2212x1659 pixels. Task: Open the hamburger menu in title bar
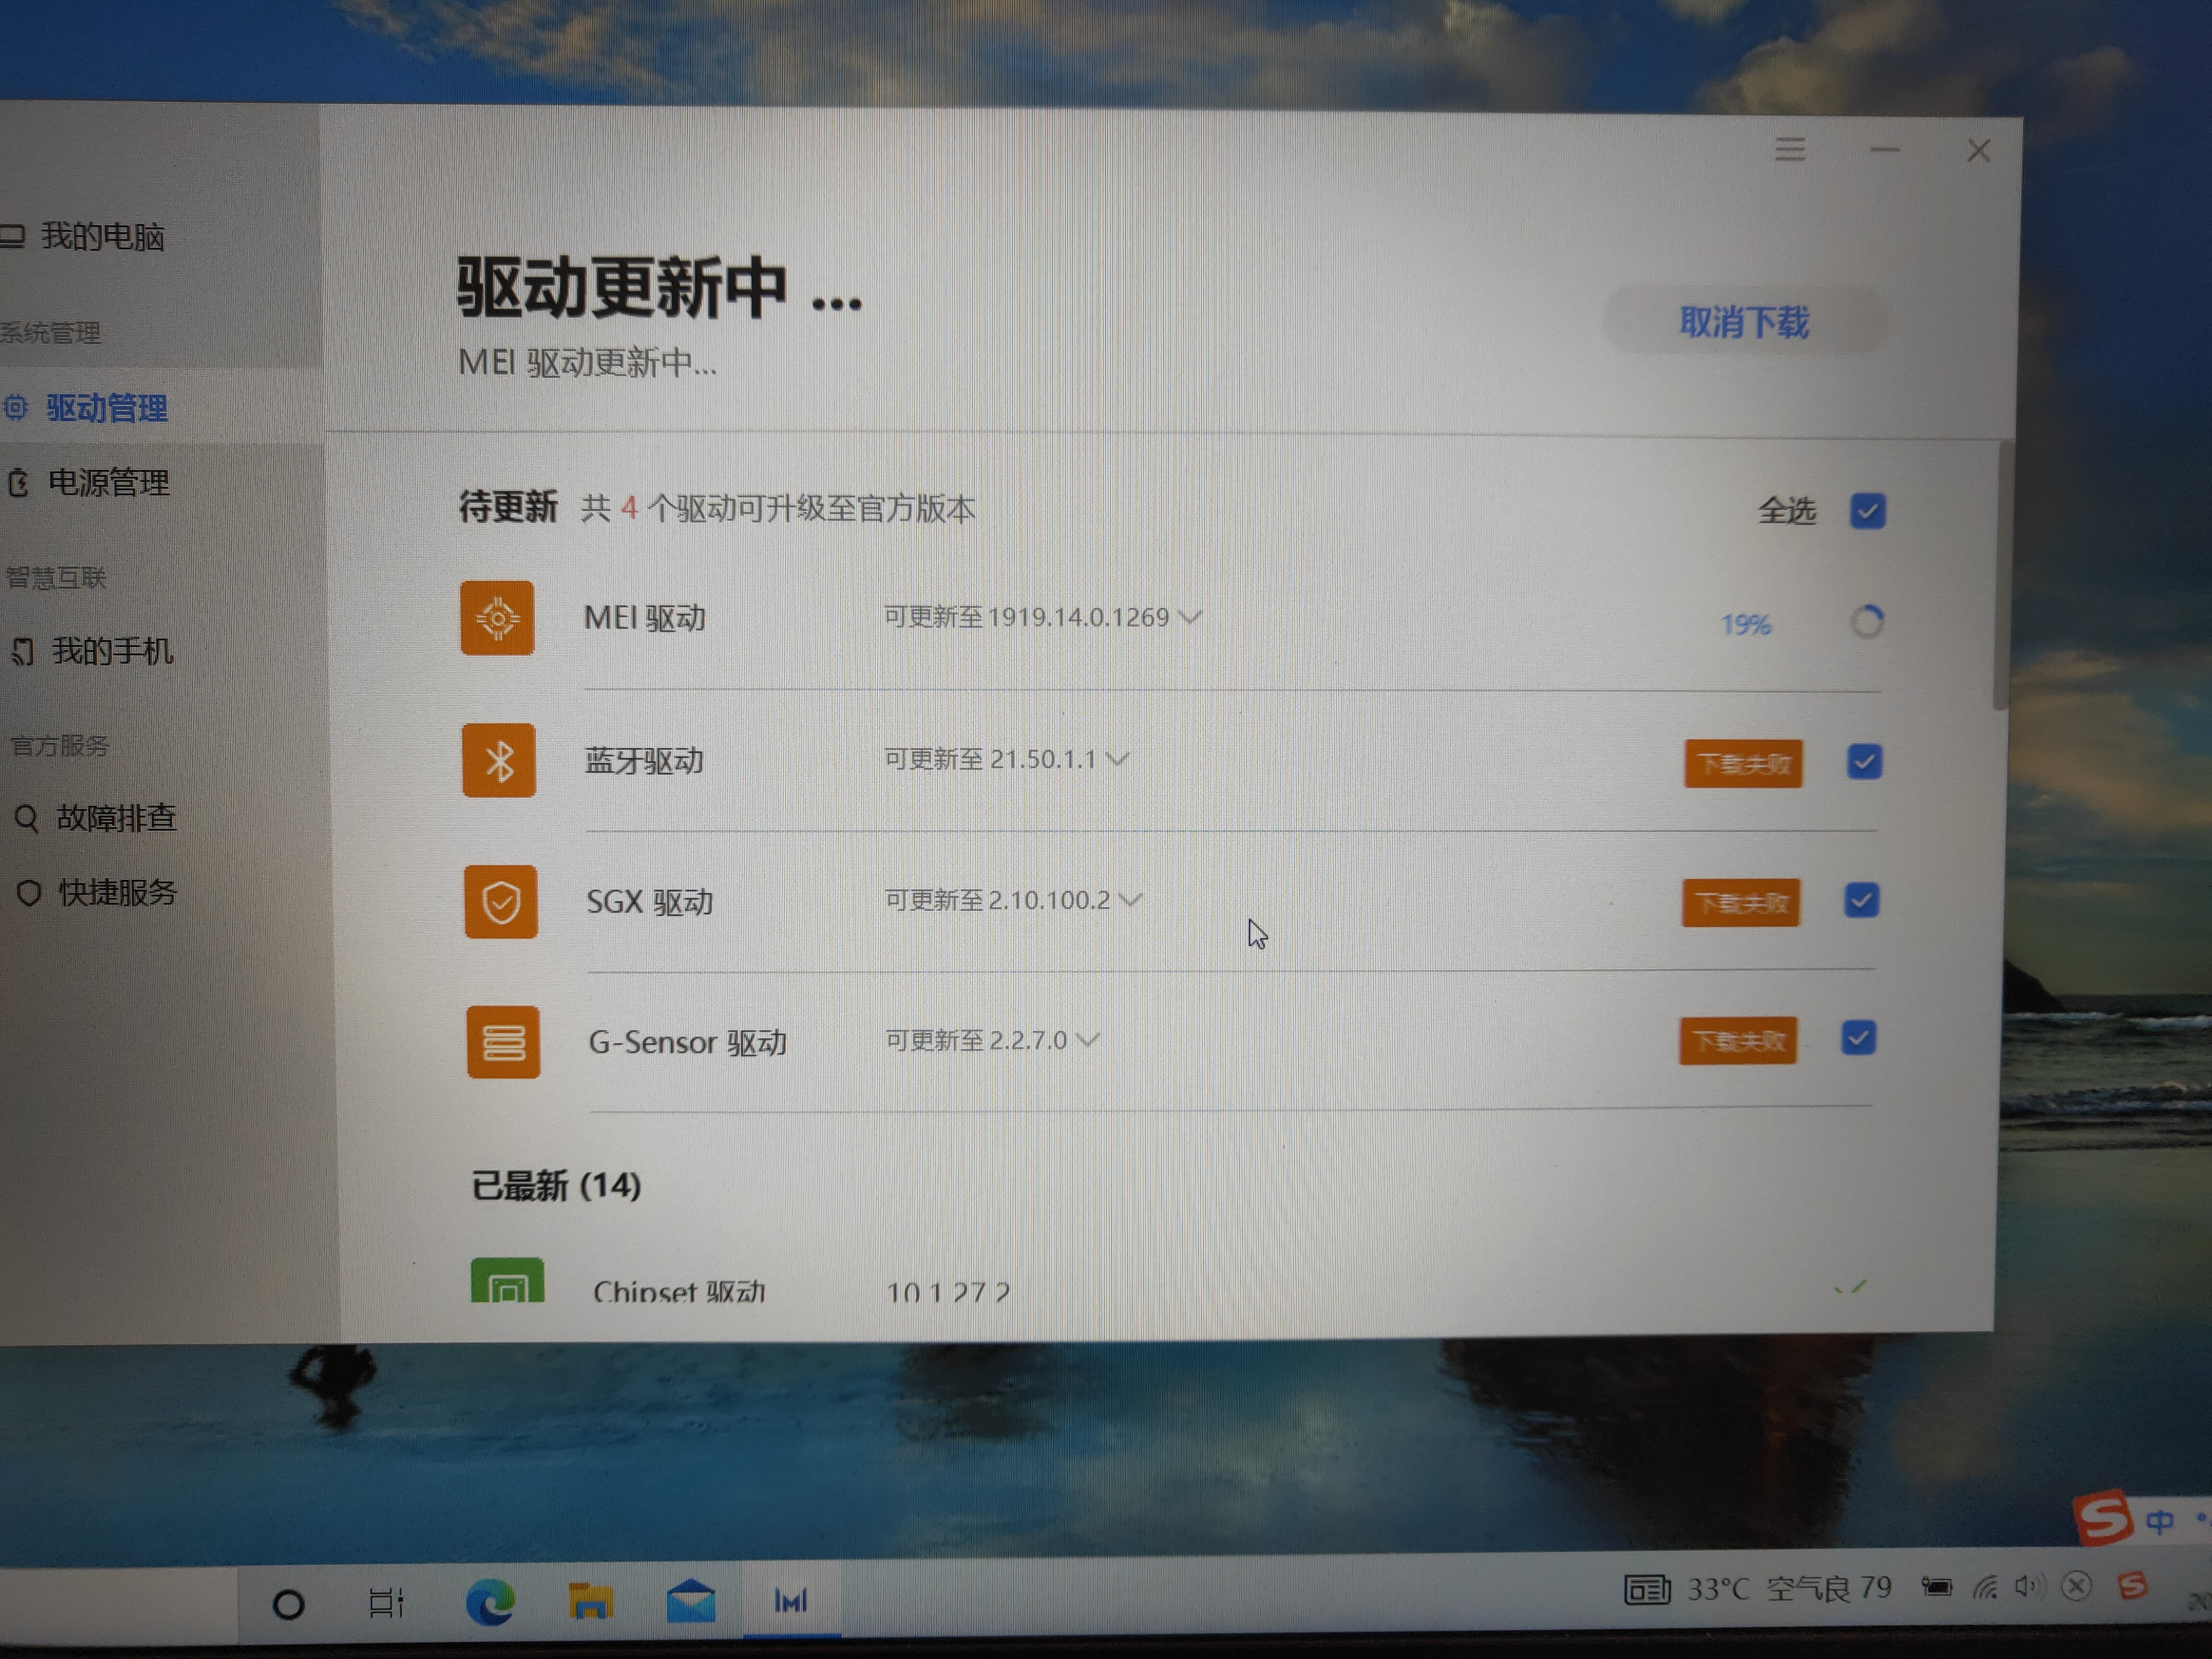pos(1790,150)
